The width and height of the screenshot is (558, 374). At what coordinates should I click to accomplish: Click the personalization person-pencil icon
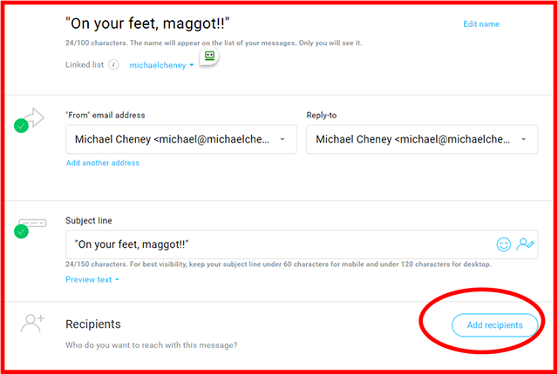(525, 244)
